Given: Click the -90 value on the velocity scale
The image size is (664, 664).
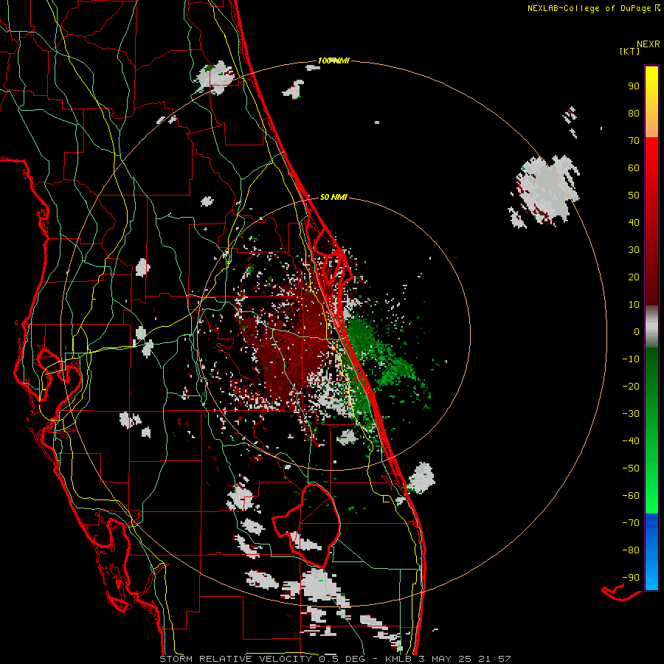Looking at the screenshot, I should (x=631, y=578).
